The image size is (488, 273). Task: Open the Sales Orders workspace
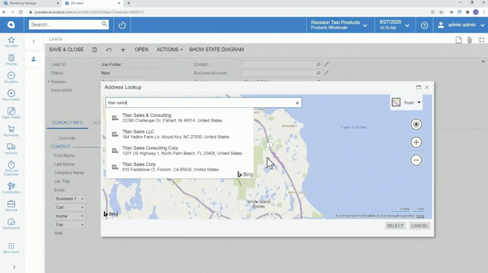pyautogui.click(x=11, y=113)
